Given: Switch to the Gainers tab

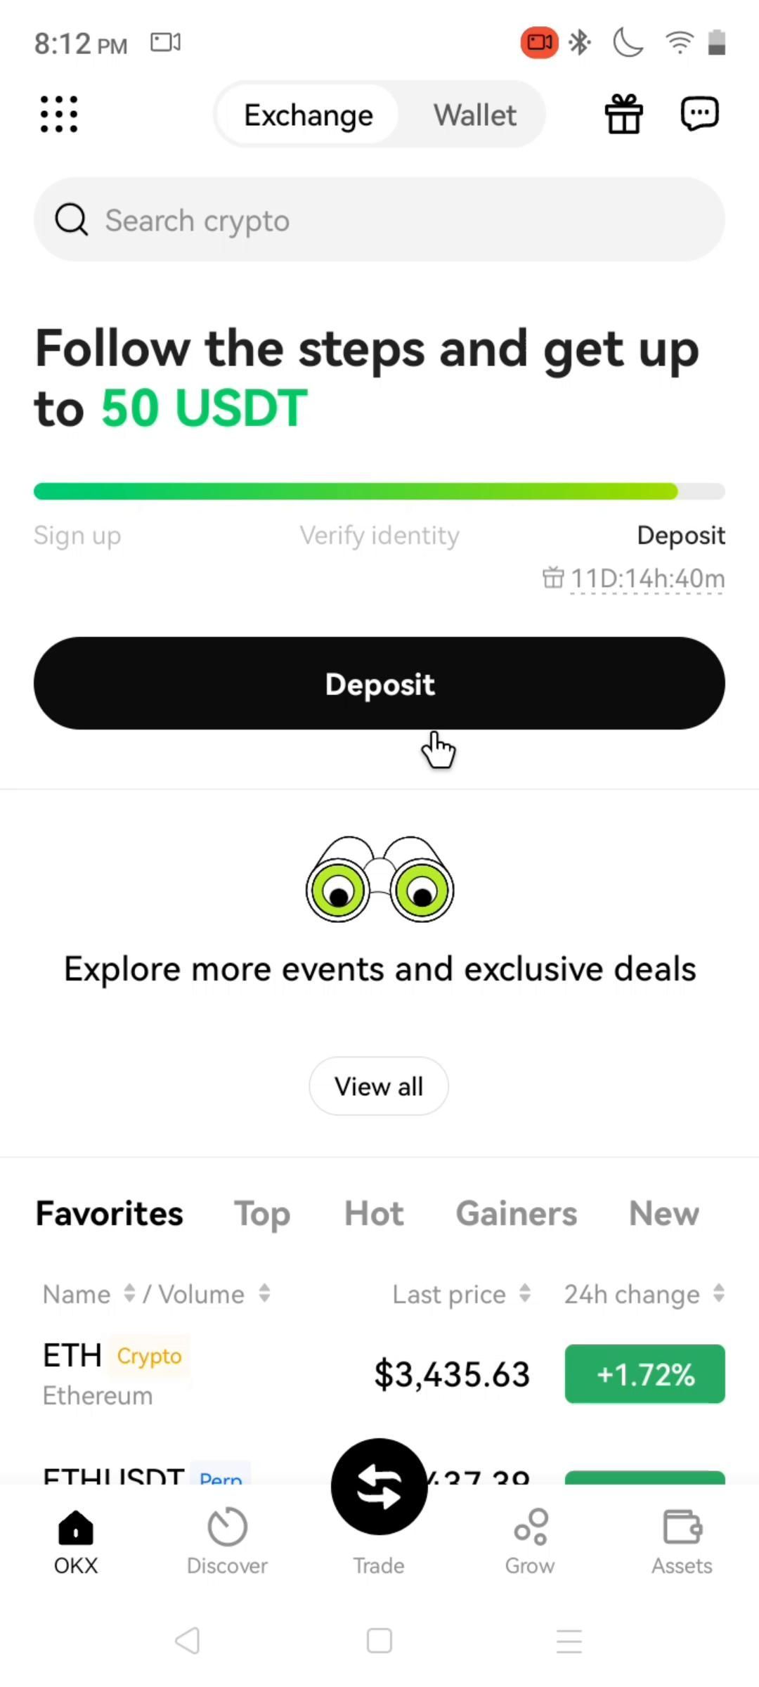Looking at the screenshot, I should coord(517,1214).
